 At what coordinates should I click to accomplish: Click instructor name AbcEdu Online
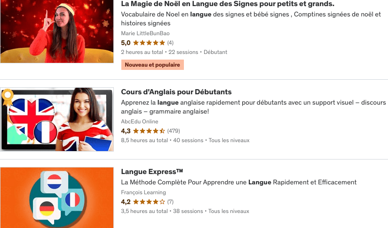140,122
